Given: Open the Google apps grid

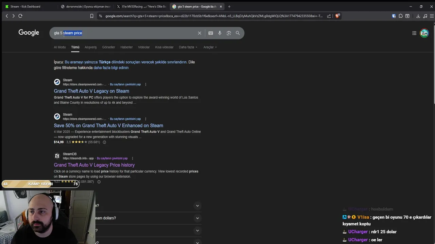Looking at the screenshot, I should [x=414, y=33].
